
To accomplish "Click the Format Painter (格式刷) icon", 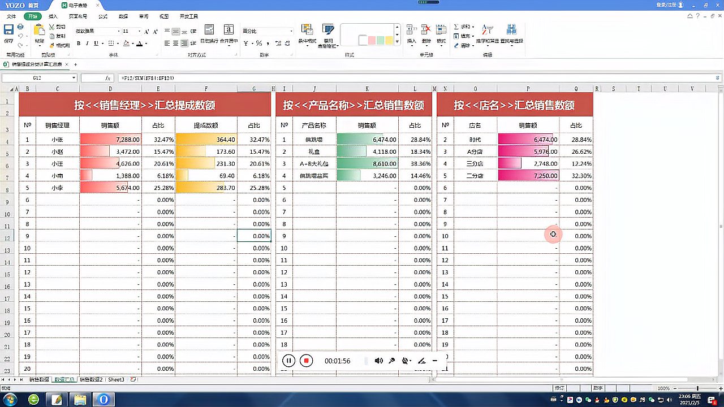I will point(52,45).
